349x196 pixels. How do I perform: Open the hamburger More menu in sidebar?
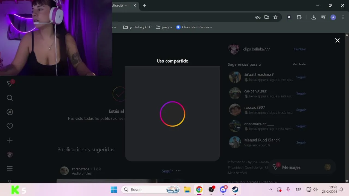(10, 169)
